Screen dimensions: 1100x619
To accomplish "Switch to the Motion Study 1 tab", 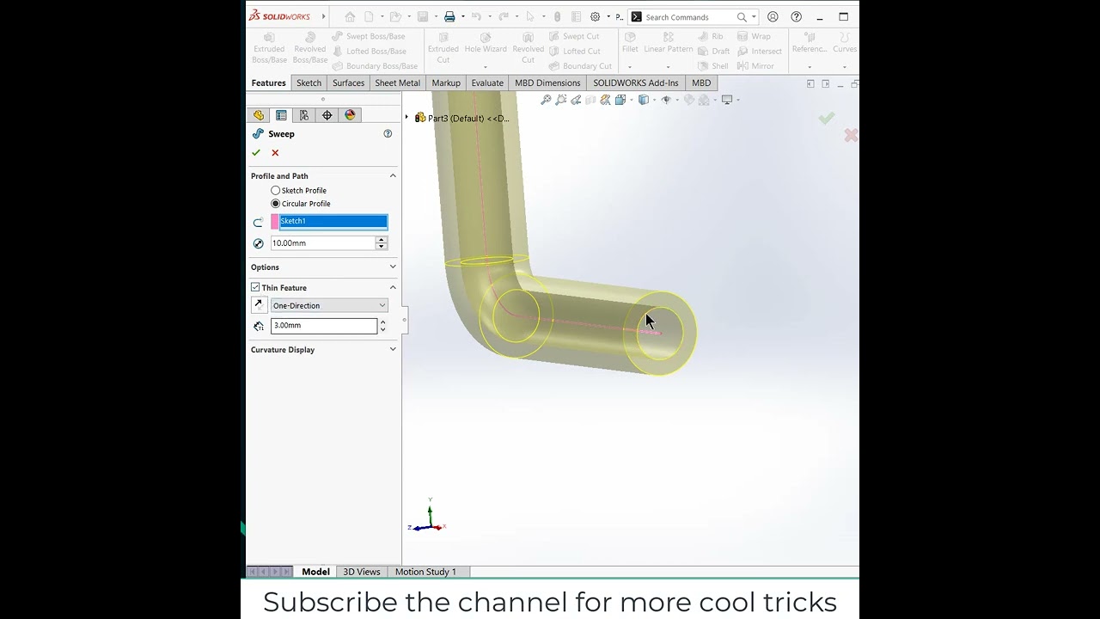I will click(x=425, y=572).
